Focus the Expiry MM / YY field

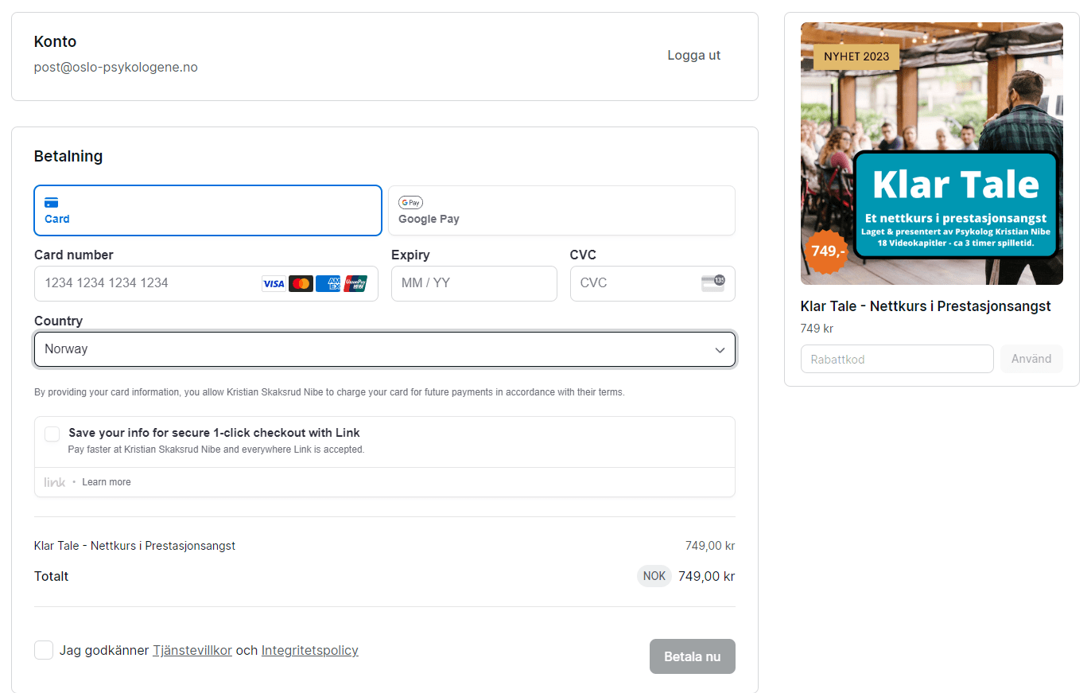click(474, 283)
